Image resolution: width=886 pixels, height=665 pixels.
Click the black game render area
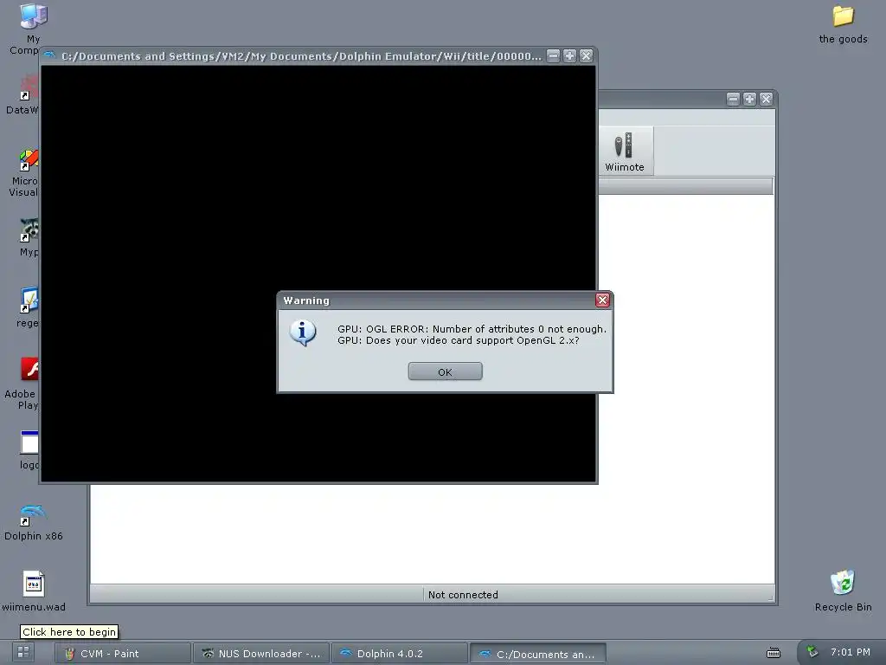[x=318, y=274]
